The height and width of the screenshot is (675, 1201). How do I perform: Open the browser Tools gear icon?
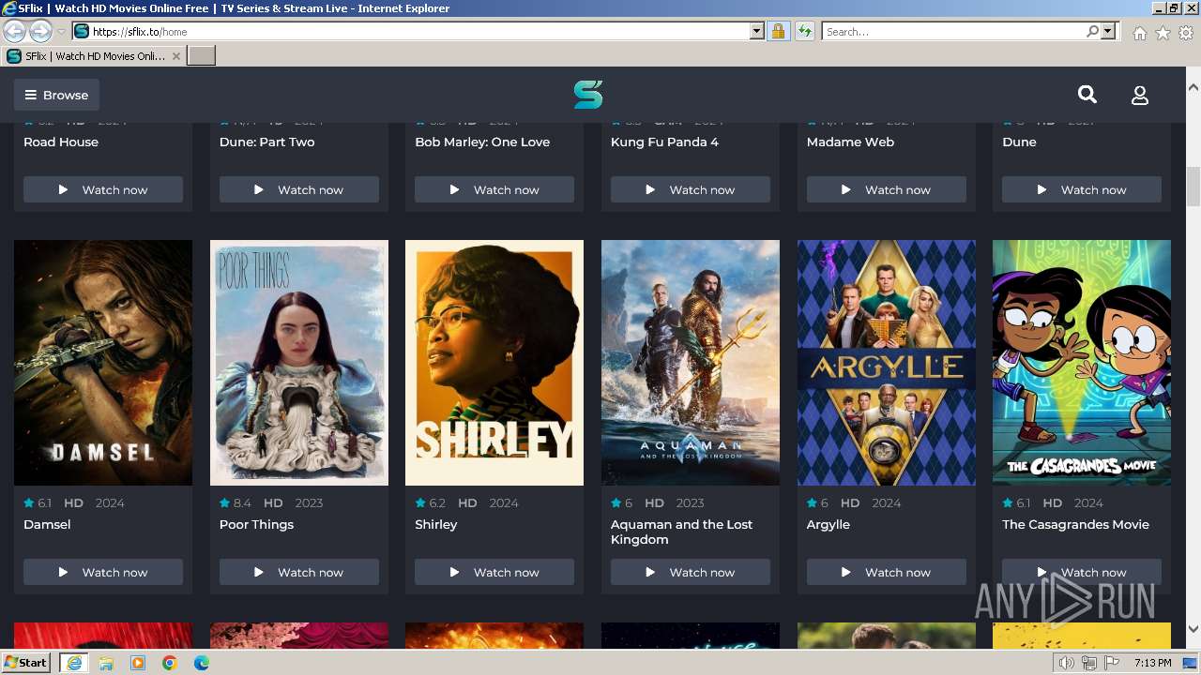pos(1186,33)
